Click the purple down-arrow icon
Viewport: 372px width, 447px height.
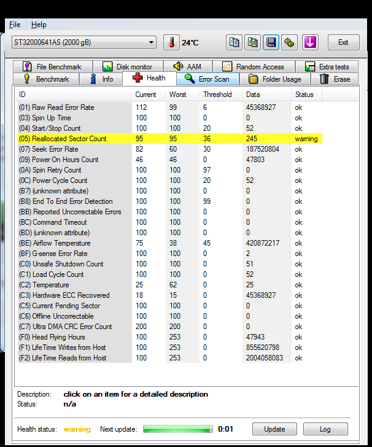[x=310, y=42]
